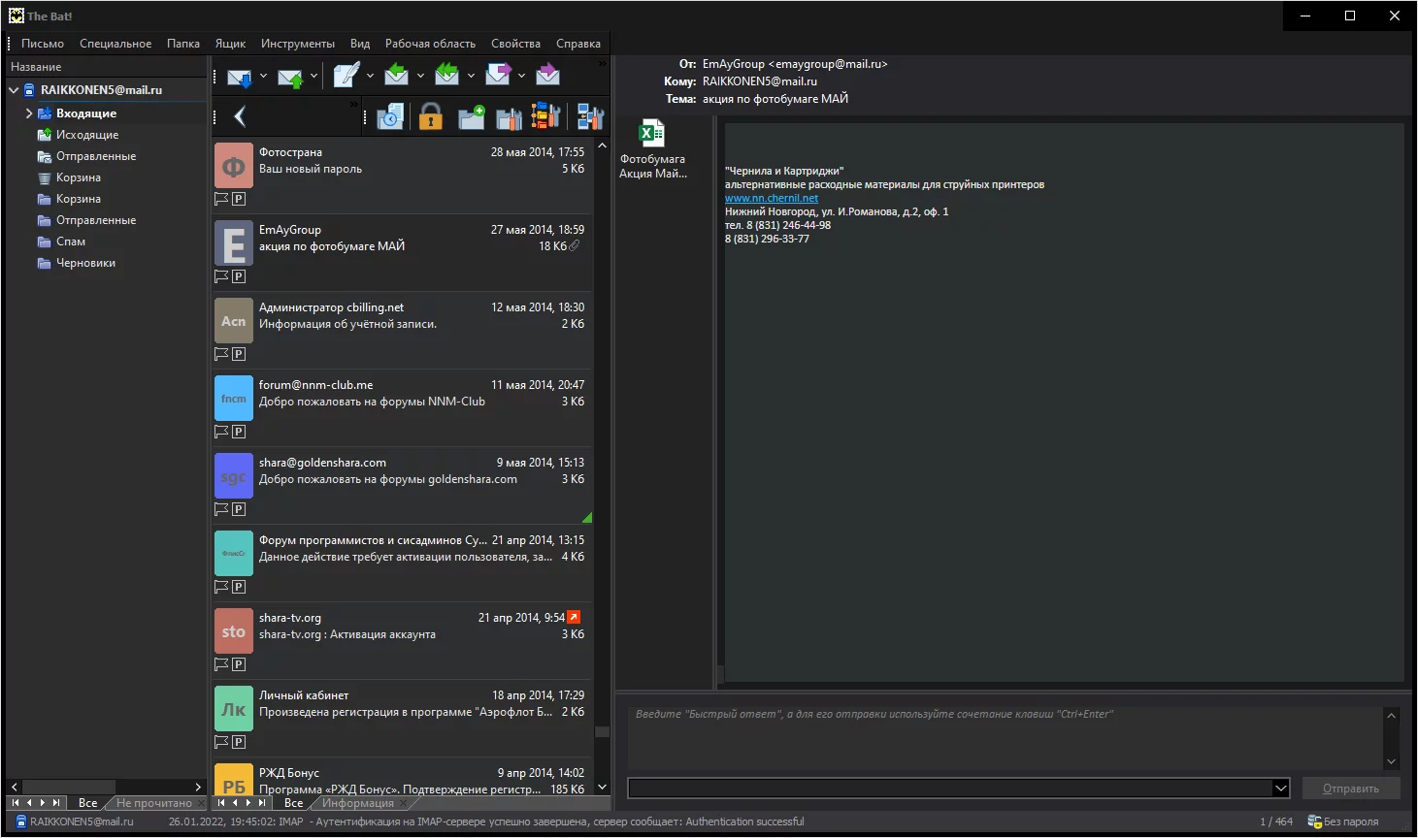Image resolution: width=1418 pixels, height=838 pixels.
Task: Click into the quick reply text field
Action: pos(1005,738)
